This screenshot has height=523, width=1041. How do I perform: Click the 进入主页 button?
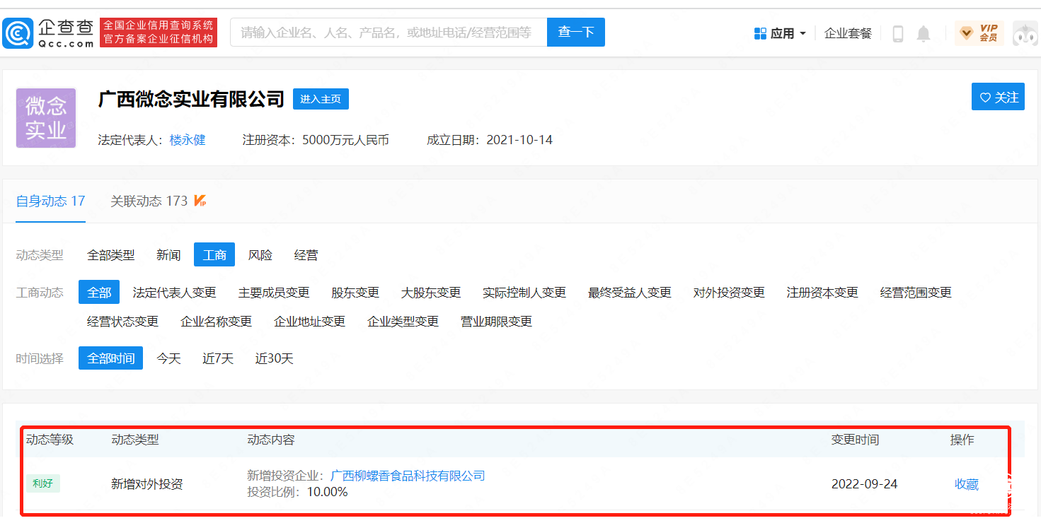(321, 99)
